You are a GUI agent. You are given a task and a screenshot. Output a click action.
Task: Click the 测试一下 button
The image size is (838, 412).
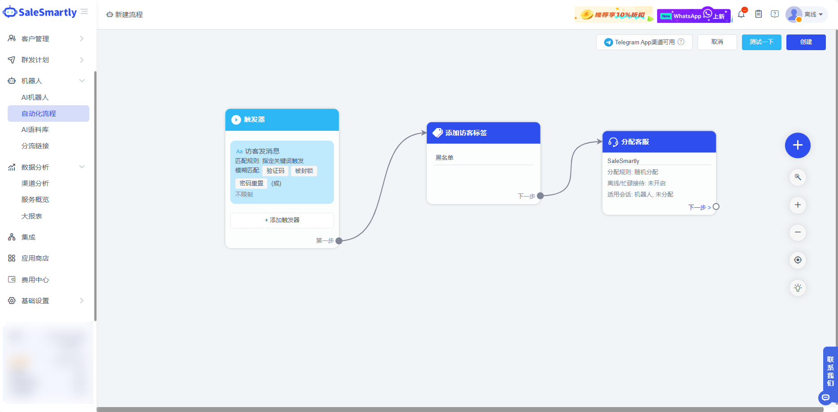[761, 42]
